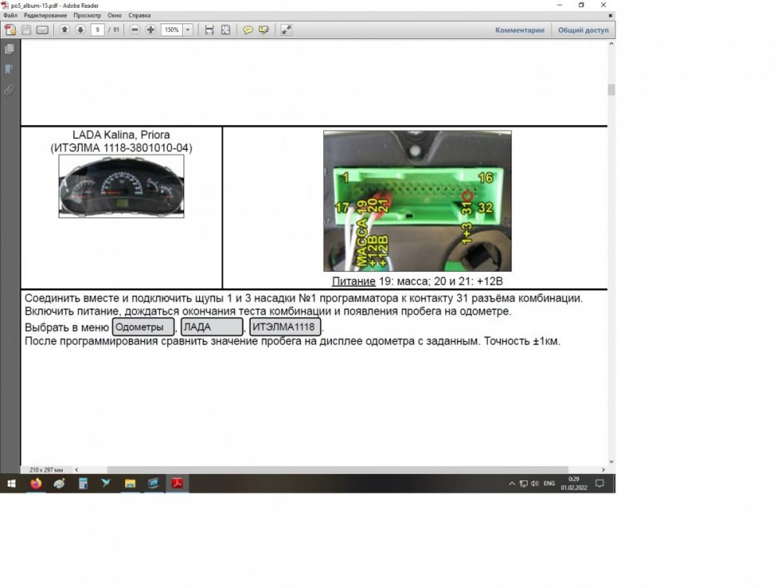Image resolution: width=781 pixels, height=588 pixels.
Task: Select the highlight text tool icon
Action: 264,30
